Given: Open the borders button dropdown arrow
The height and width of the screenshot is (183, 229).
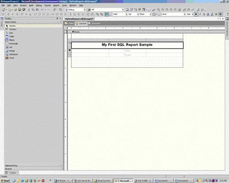Looking at the screenshot, I should pyautogui.click(x=157, y=14).
